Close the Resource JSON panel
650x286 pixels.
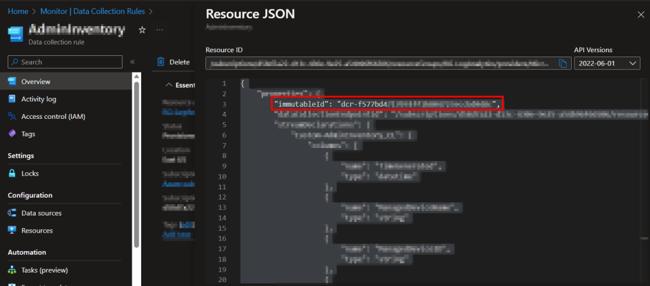pos(640,14)
